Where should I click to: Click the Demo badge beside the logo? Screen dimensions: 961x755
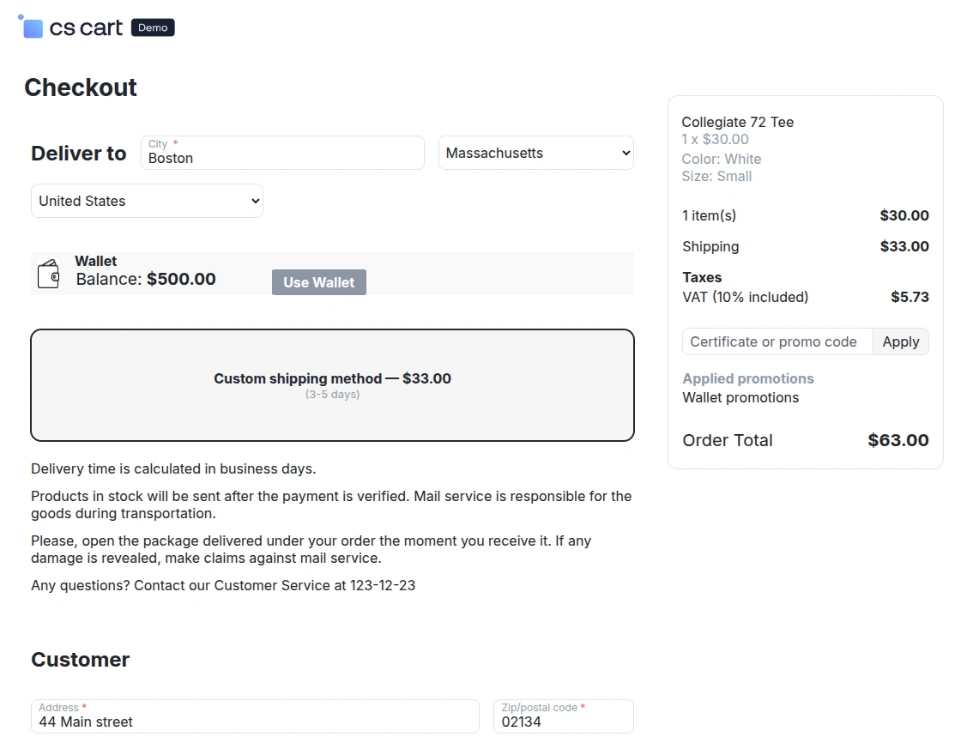pos(152,27)
